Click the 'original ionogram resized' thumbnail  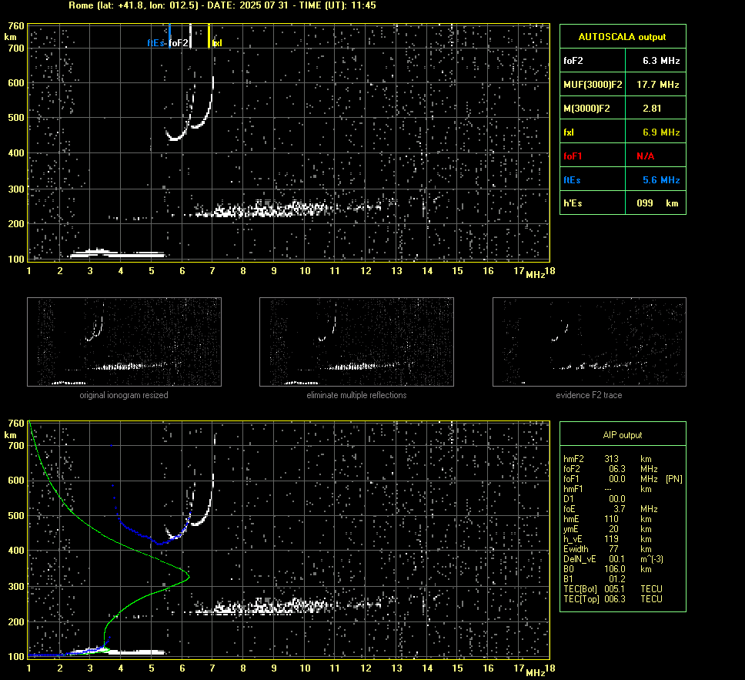click(124, 342)
